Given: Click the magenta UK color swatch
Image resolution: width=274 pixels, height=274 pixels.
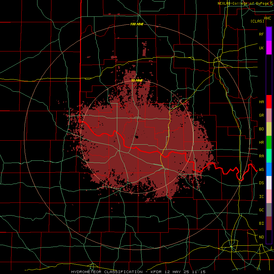Looking at the screenshot, I should (269, 48).
